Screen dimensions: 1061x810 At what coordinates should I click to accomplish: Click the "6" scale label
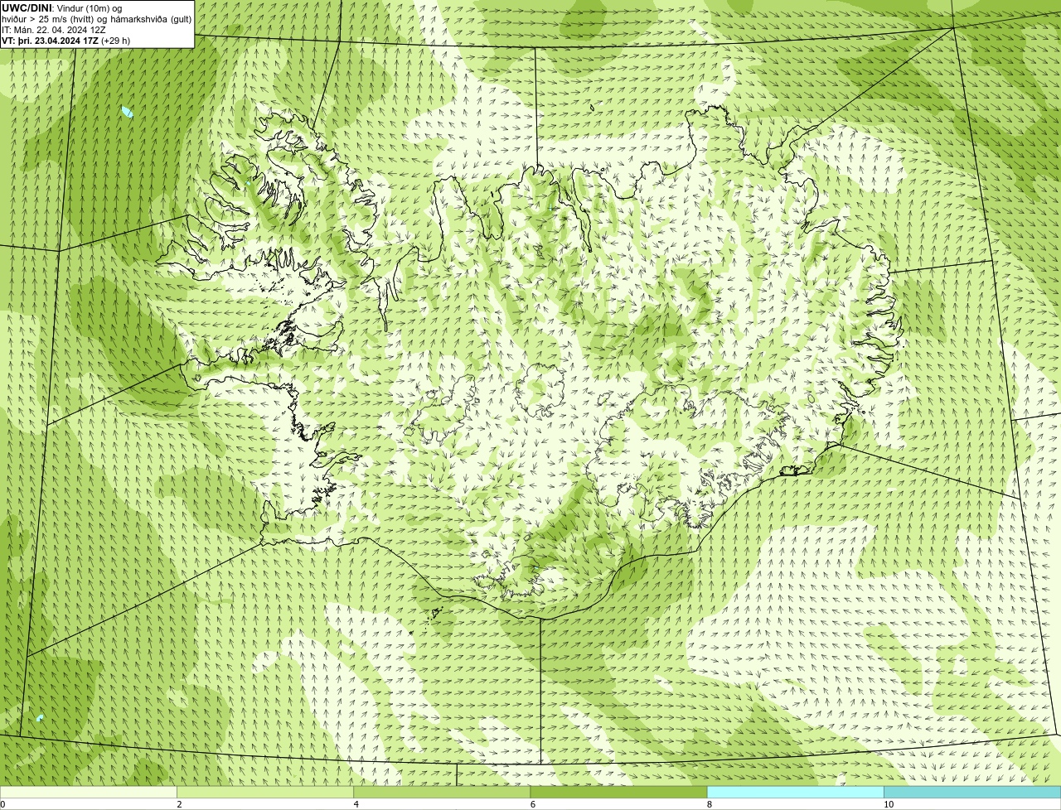tap(533, 804)
